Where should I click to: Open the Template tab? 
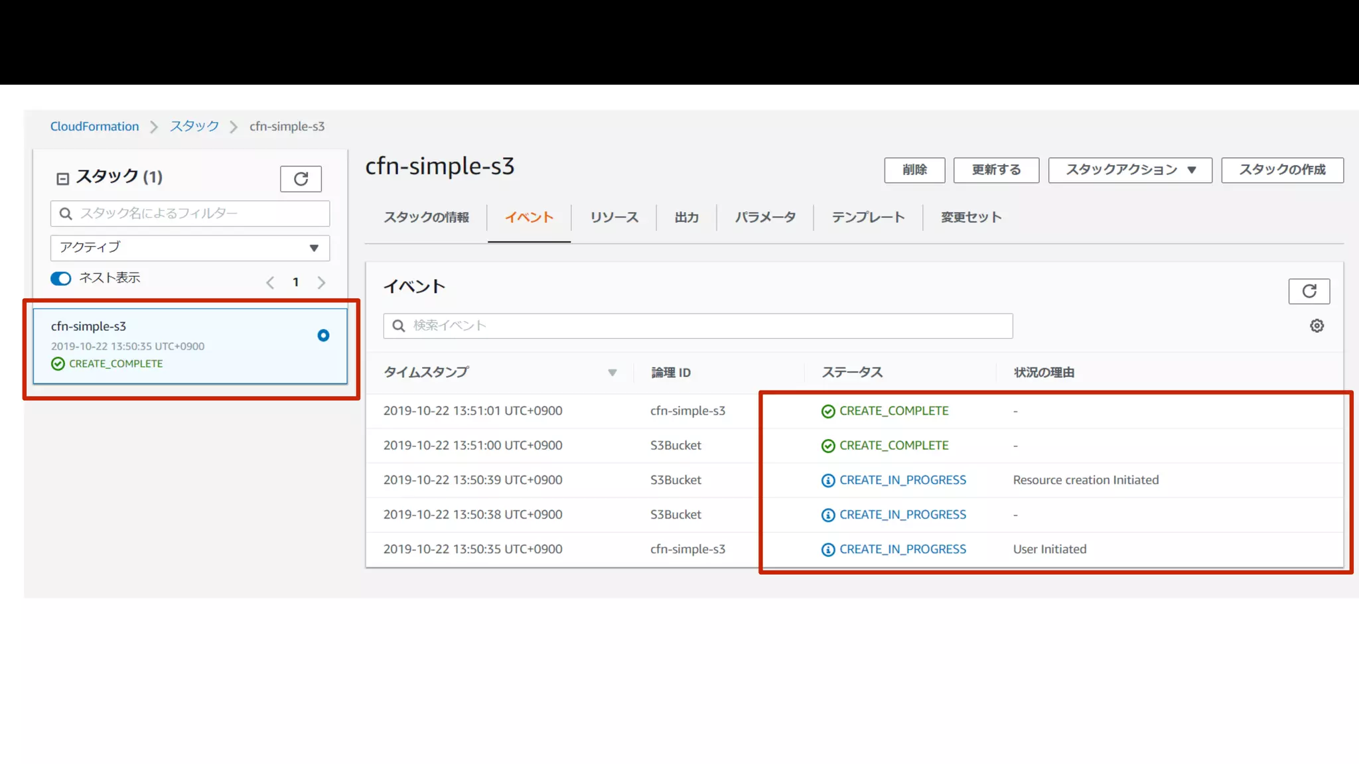click(867, 218)
